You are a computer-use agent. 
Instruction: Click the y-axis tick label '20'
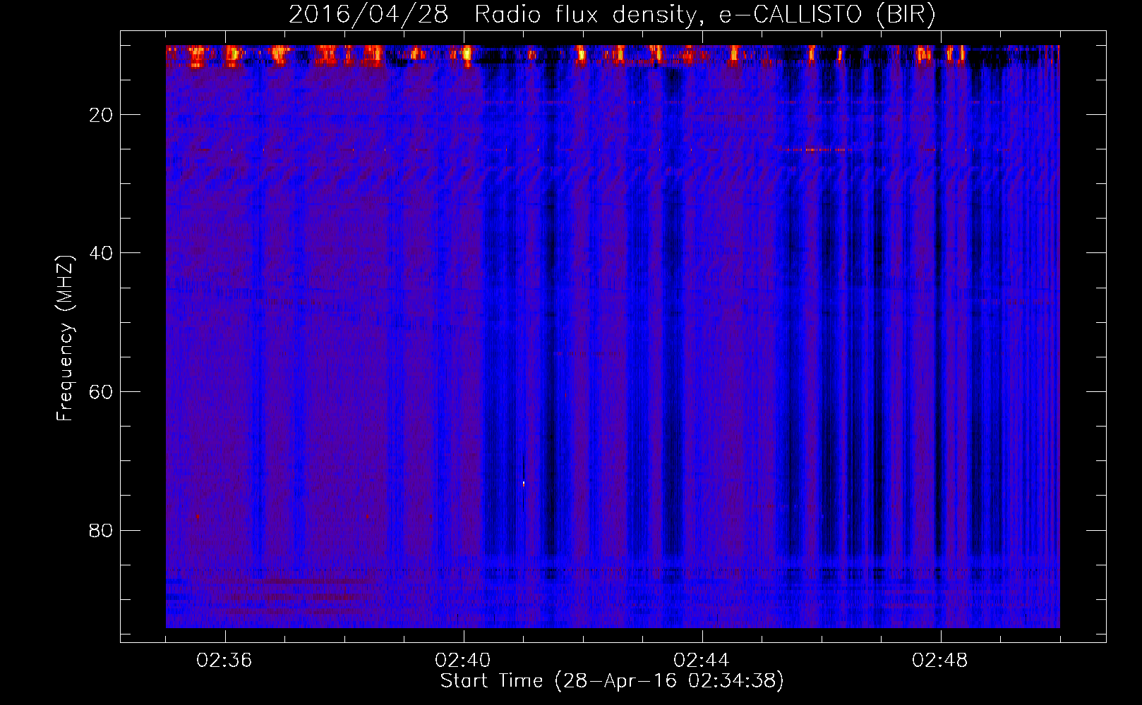pos(101,115)
